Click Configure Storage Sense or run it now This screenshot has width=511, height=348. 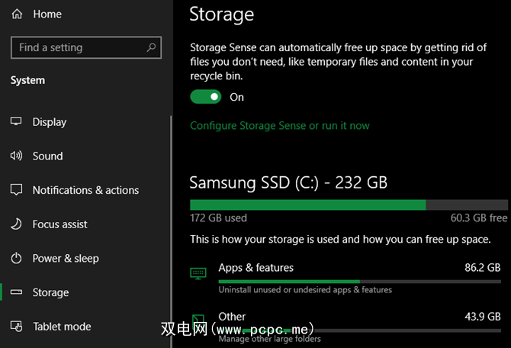coord(280,125)
